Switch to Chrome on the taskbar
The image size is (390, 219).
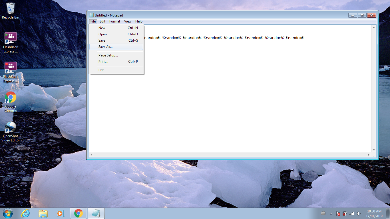(78, 213)
